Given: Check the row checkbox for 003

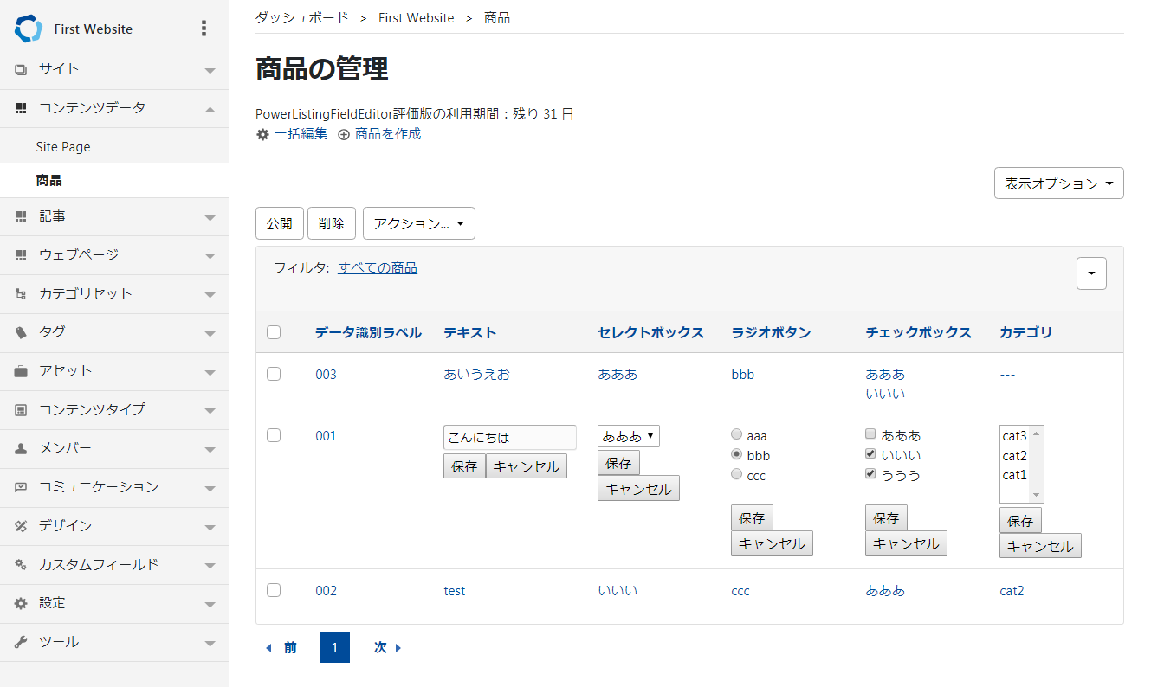Looking at the screenshot, I should point(274,374).
